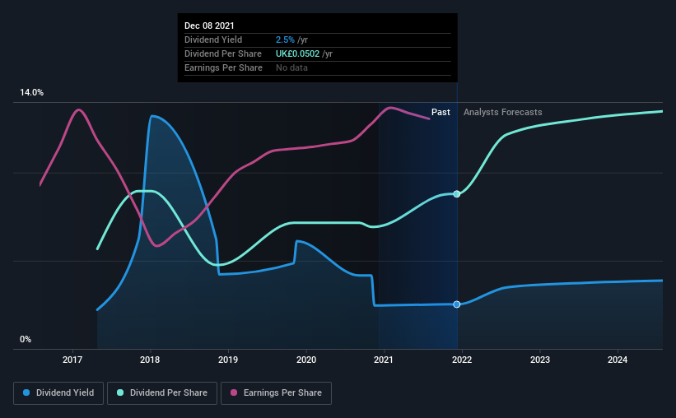The height and width of the screenshot is (418, 676).
Task: Click the Past region label
Action: (x=441, y=112)
